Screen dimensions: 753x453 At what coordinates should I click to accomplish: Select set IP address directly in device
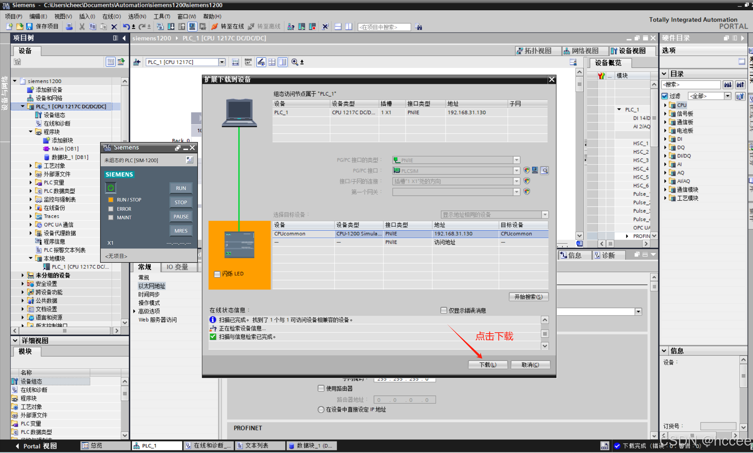321,410
